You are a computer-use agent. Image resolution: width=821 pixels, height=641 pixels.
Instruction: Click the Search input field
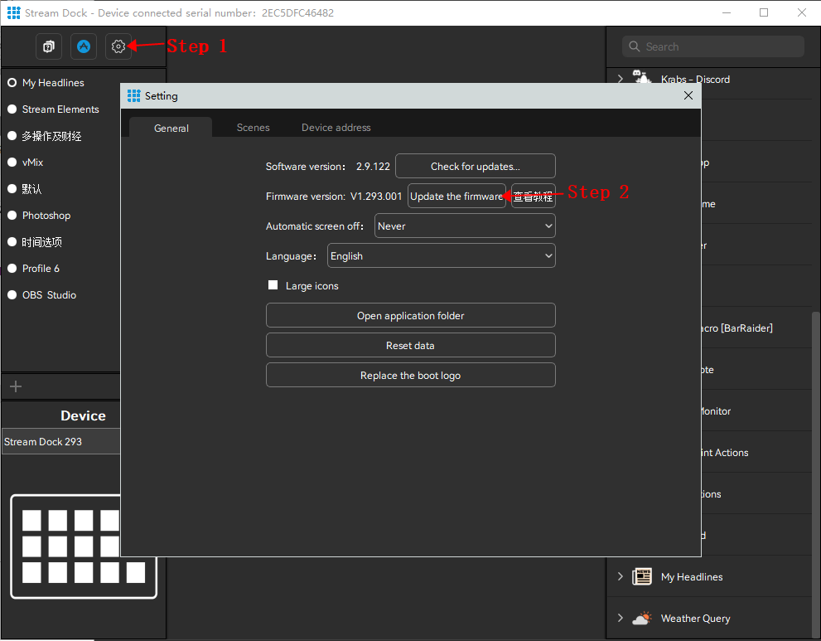coord(713,46)
